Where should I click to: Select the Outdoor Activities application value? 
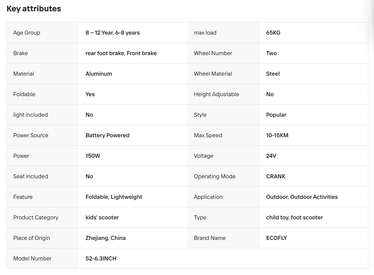click(x=302, y=197)
